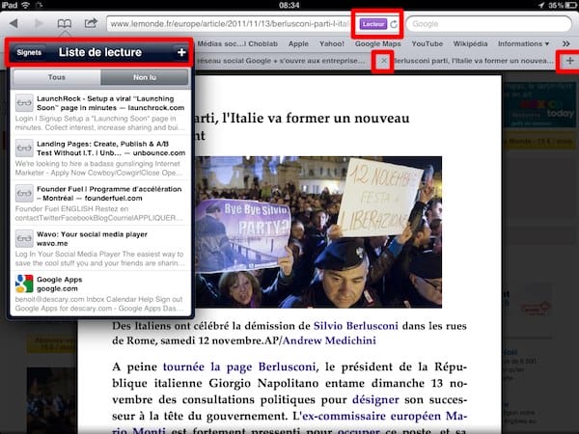
Task: Tap the share arrow icon
Action: pos(91,23)
